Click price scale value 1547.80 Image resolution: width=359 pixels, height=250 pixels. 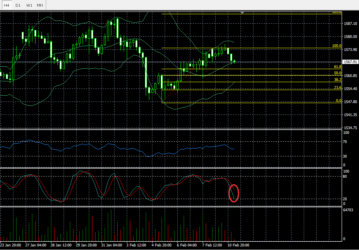(350, 102)
